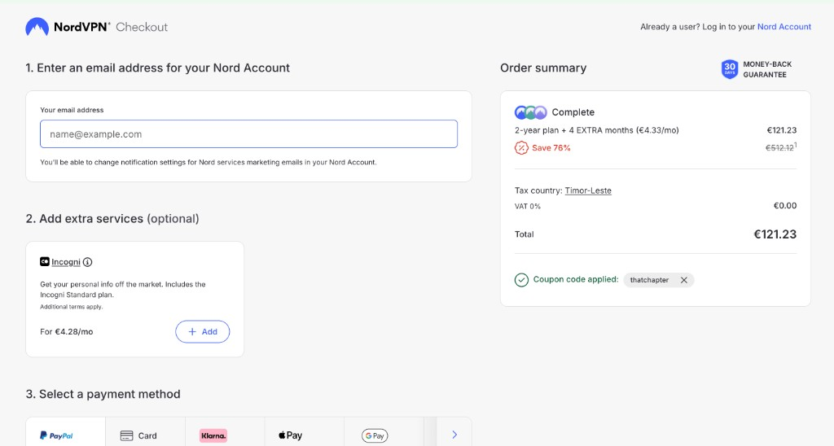
Task: Select the Google Pay payment tab
Action: coord(384,432)
